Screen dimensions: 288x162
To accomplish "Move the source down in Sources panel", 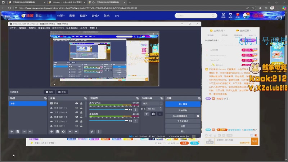I will click(76, 131).
